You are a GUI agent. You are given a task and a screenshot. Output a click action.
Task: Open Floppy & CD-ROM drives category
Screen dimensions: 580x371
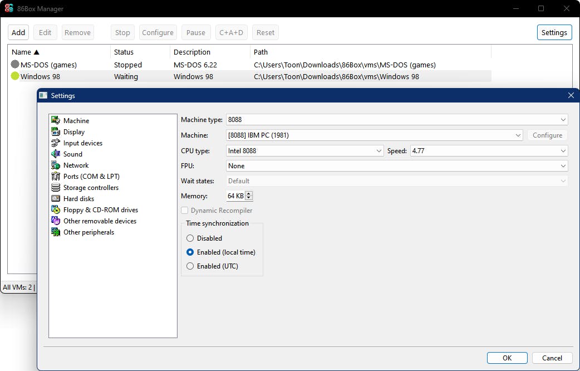(x=101, y=209)
